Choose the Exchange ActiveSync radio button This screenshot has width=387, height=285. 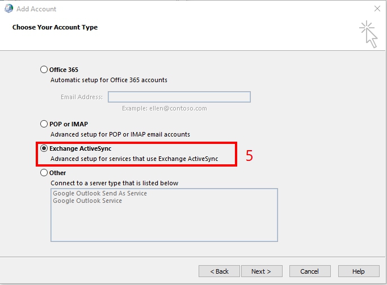pyautogui.click(x=44, y=148)
